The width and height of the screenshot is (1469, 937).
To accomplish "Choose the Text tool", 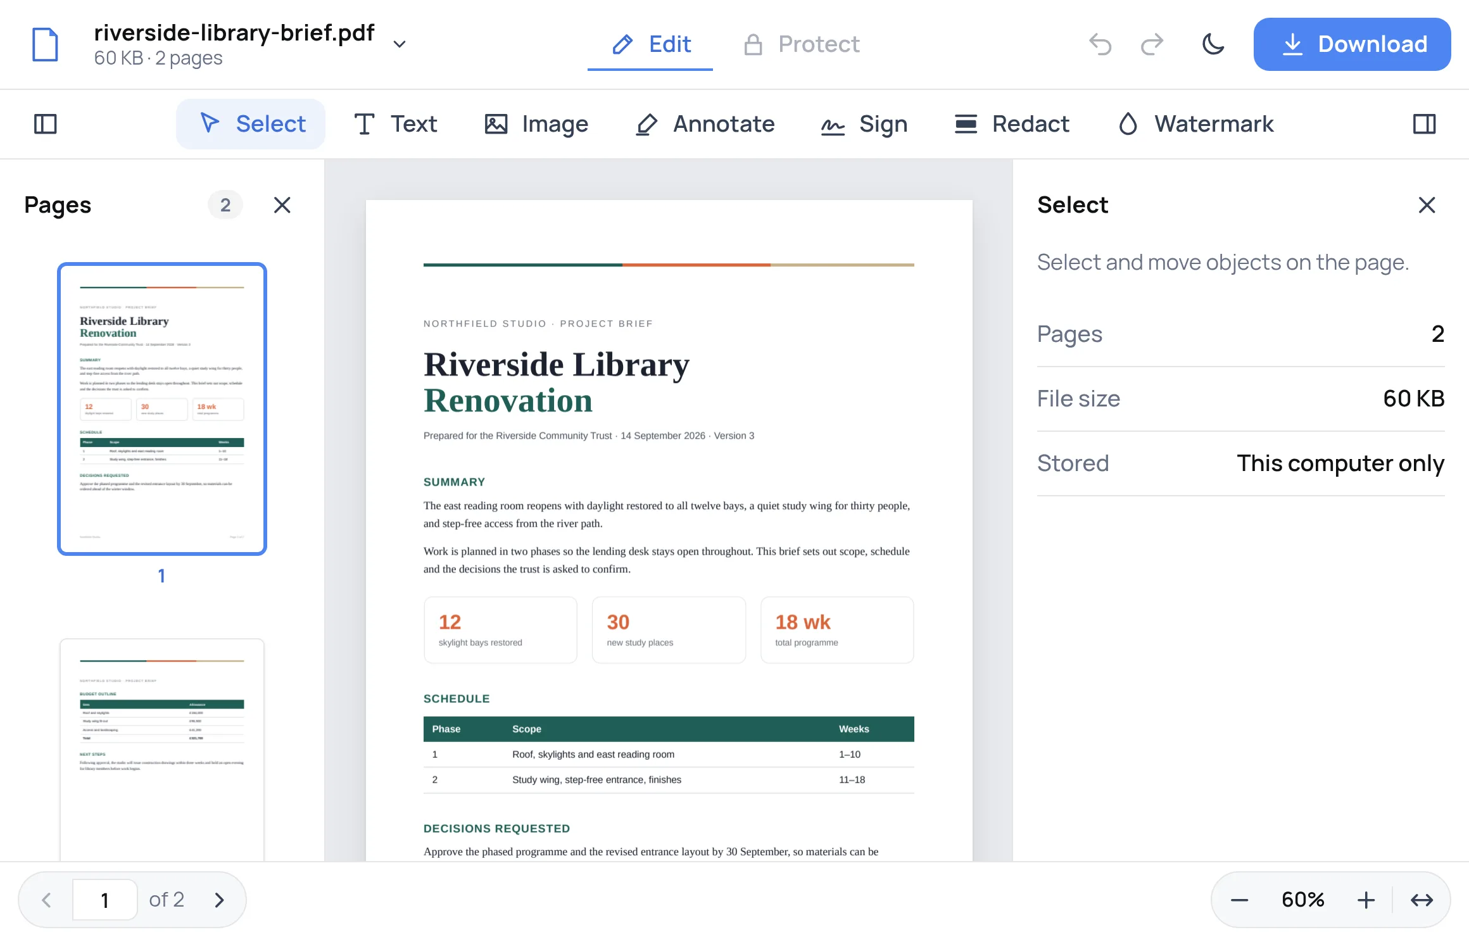I will point(395,124).
